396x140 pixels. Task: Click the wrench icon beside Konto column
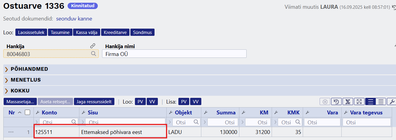pyautogui.click(x=37, y=113)
